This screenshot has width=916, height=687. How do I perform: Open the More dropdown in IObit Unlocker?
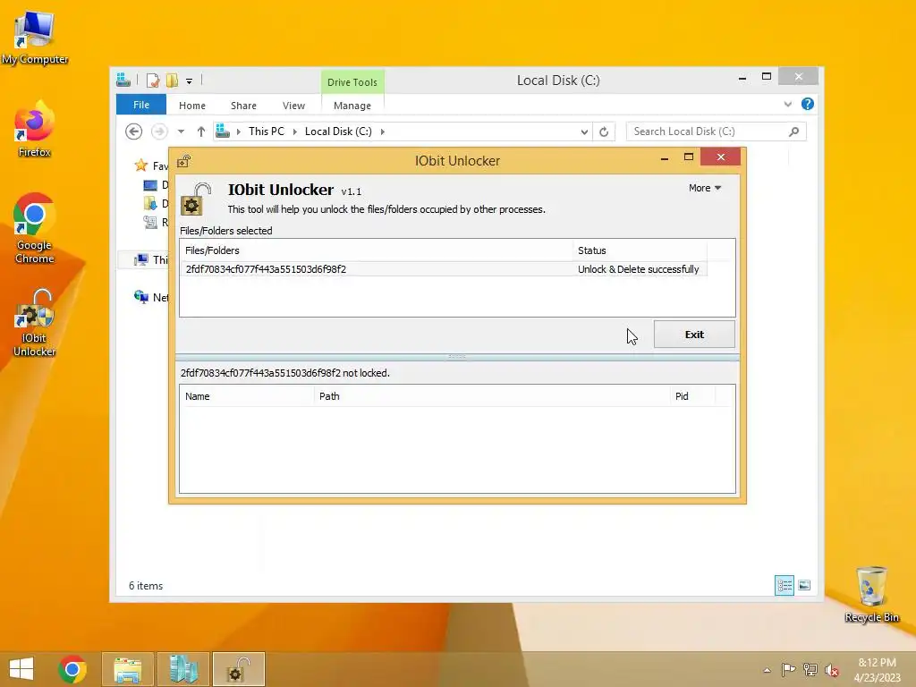click(705, 188)
